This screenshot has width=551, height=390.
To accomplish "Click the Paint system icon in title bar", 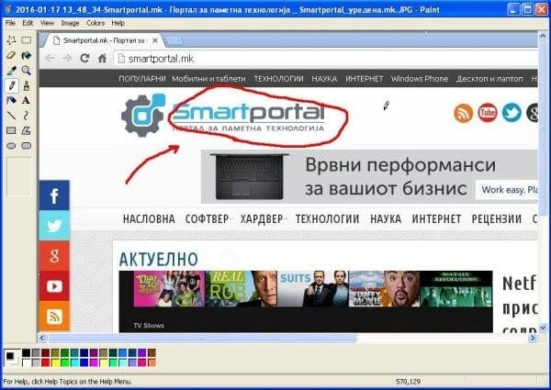I will click(7, 9).
